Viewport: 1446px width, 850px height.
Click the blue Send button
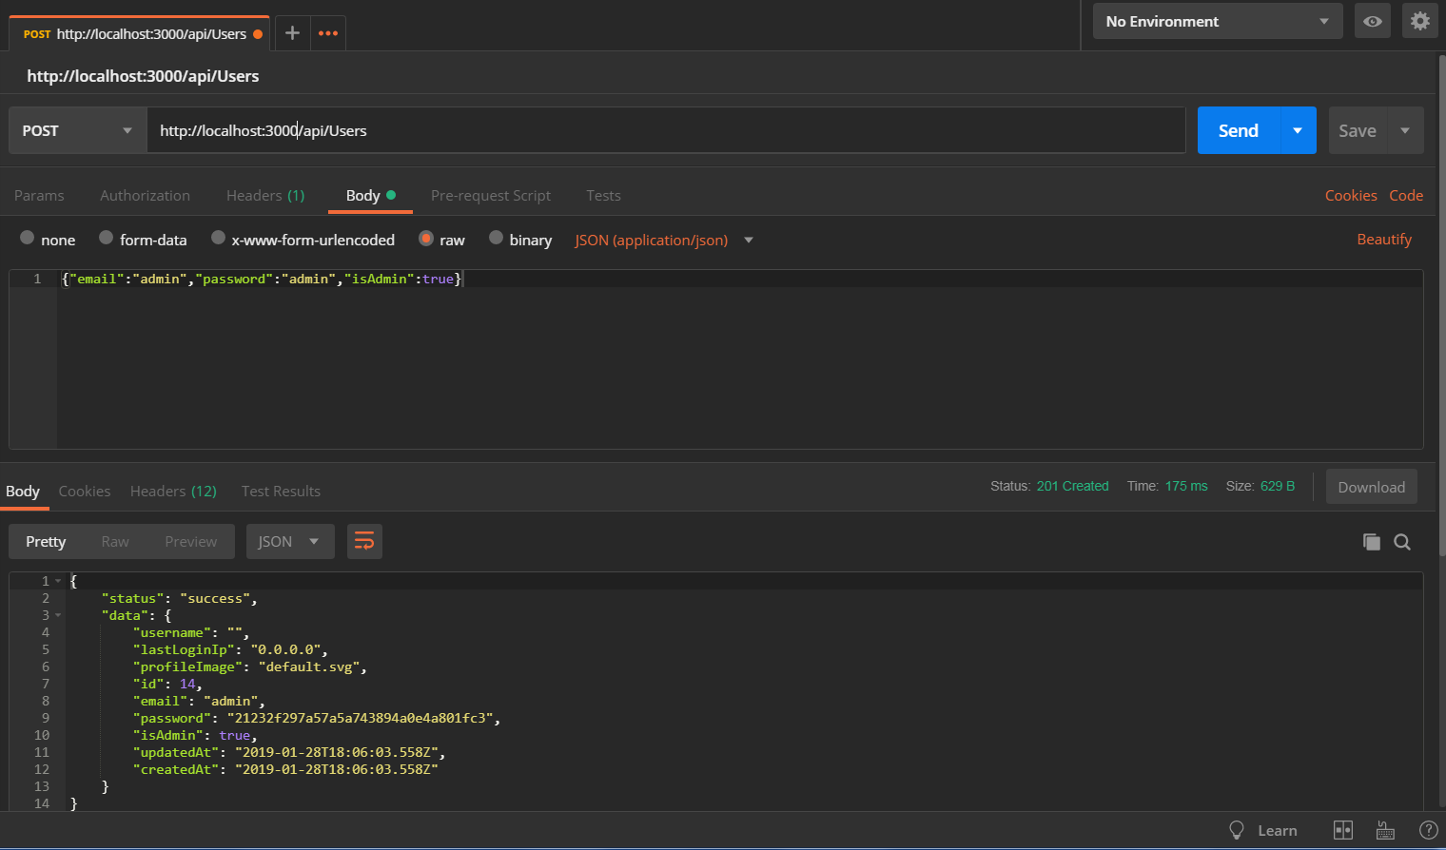click(x=1239, y=130)
